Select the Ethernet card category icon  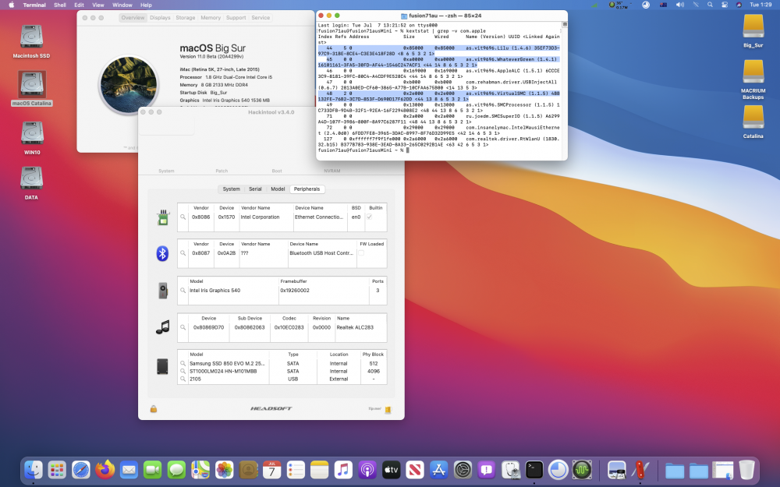163,217
